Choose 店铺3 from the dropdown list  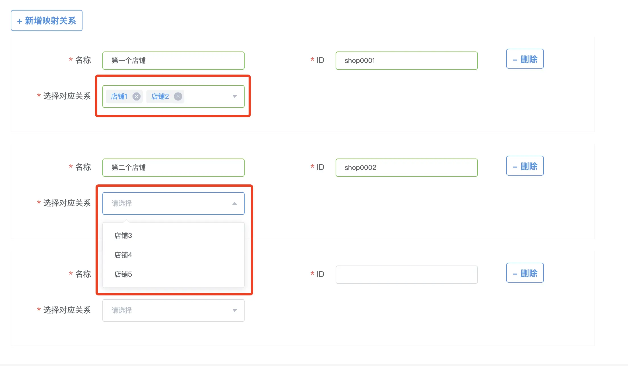[x=123, y=236]
